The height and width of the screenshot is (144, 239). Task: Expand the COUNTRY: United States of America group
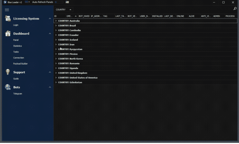tap(56, 78)
